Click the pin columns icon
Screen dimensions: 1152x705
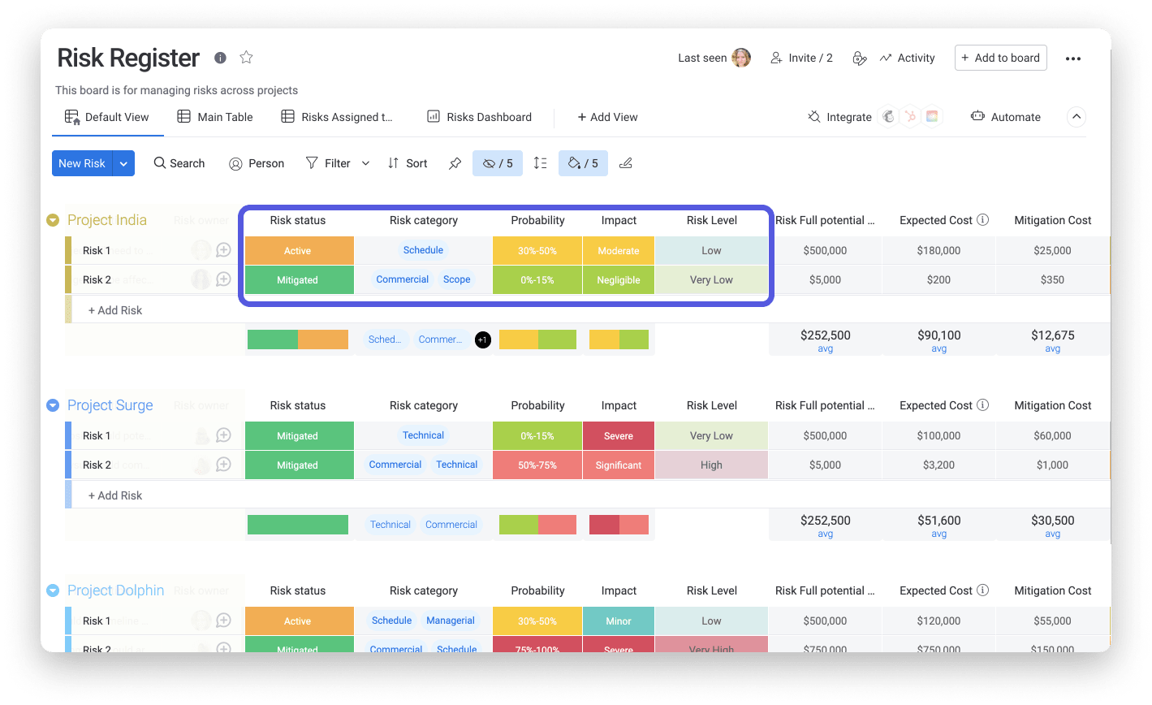coord(455,163)
